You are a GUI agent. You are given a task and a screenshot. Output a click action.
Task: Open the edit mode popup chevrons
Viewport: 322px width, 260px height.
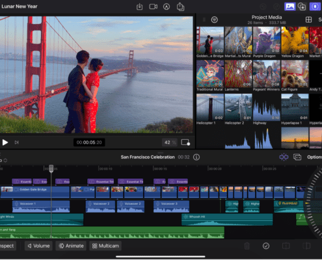5,161
